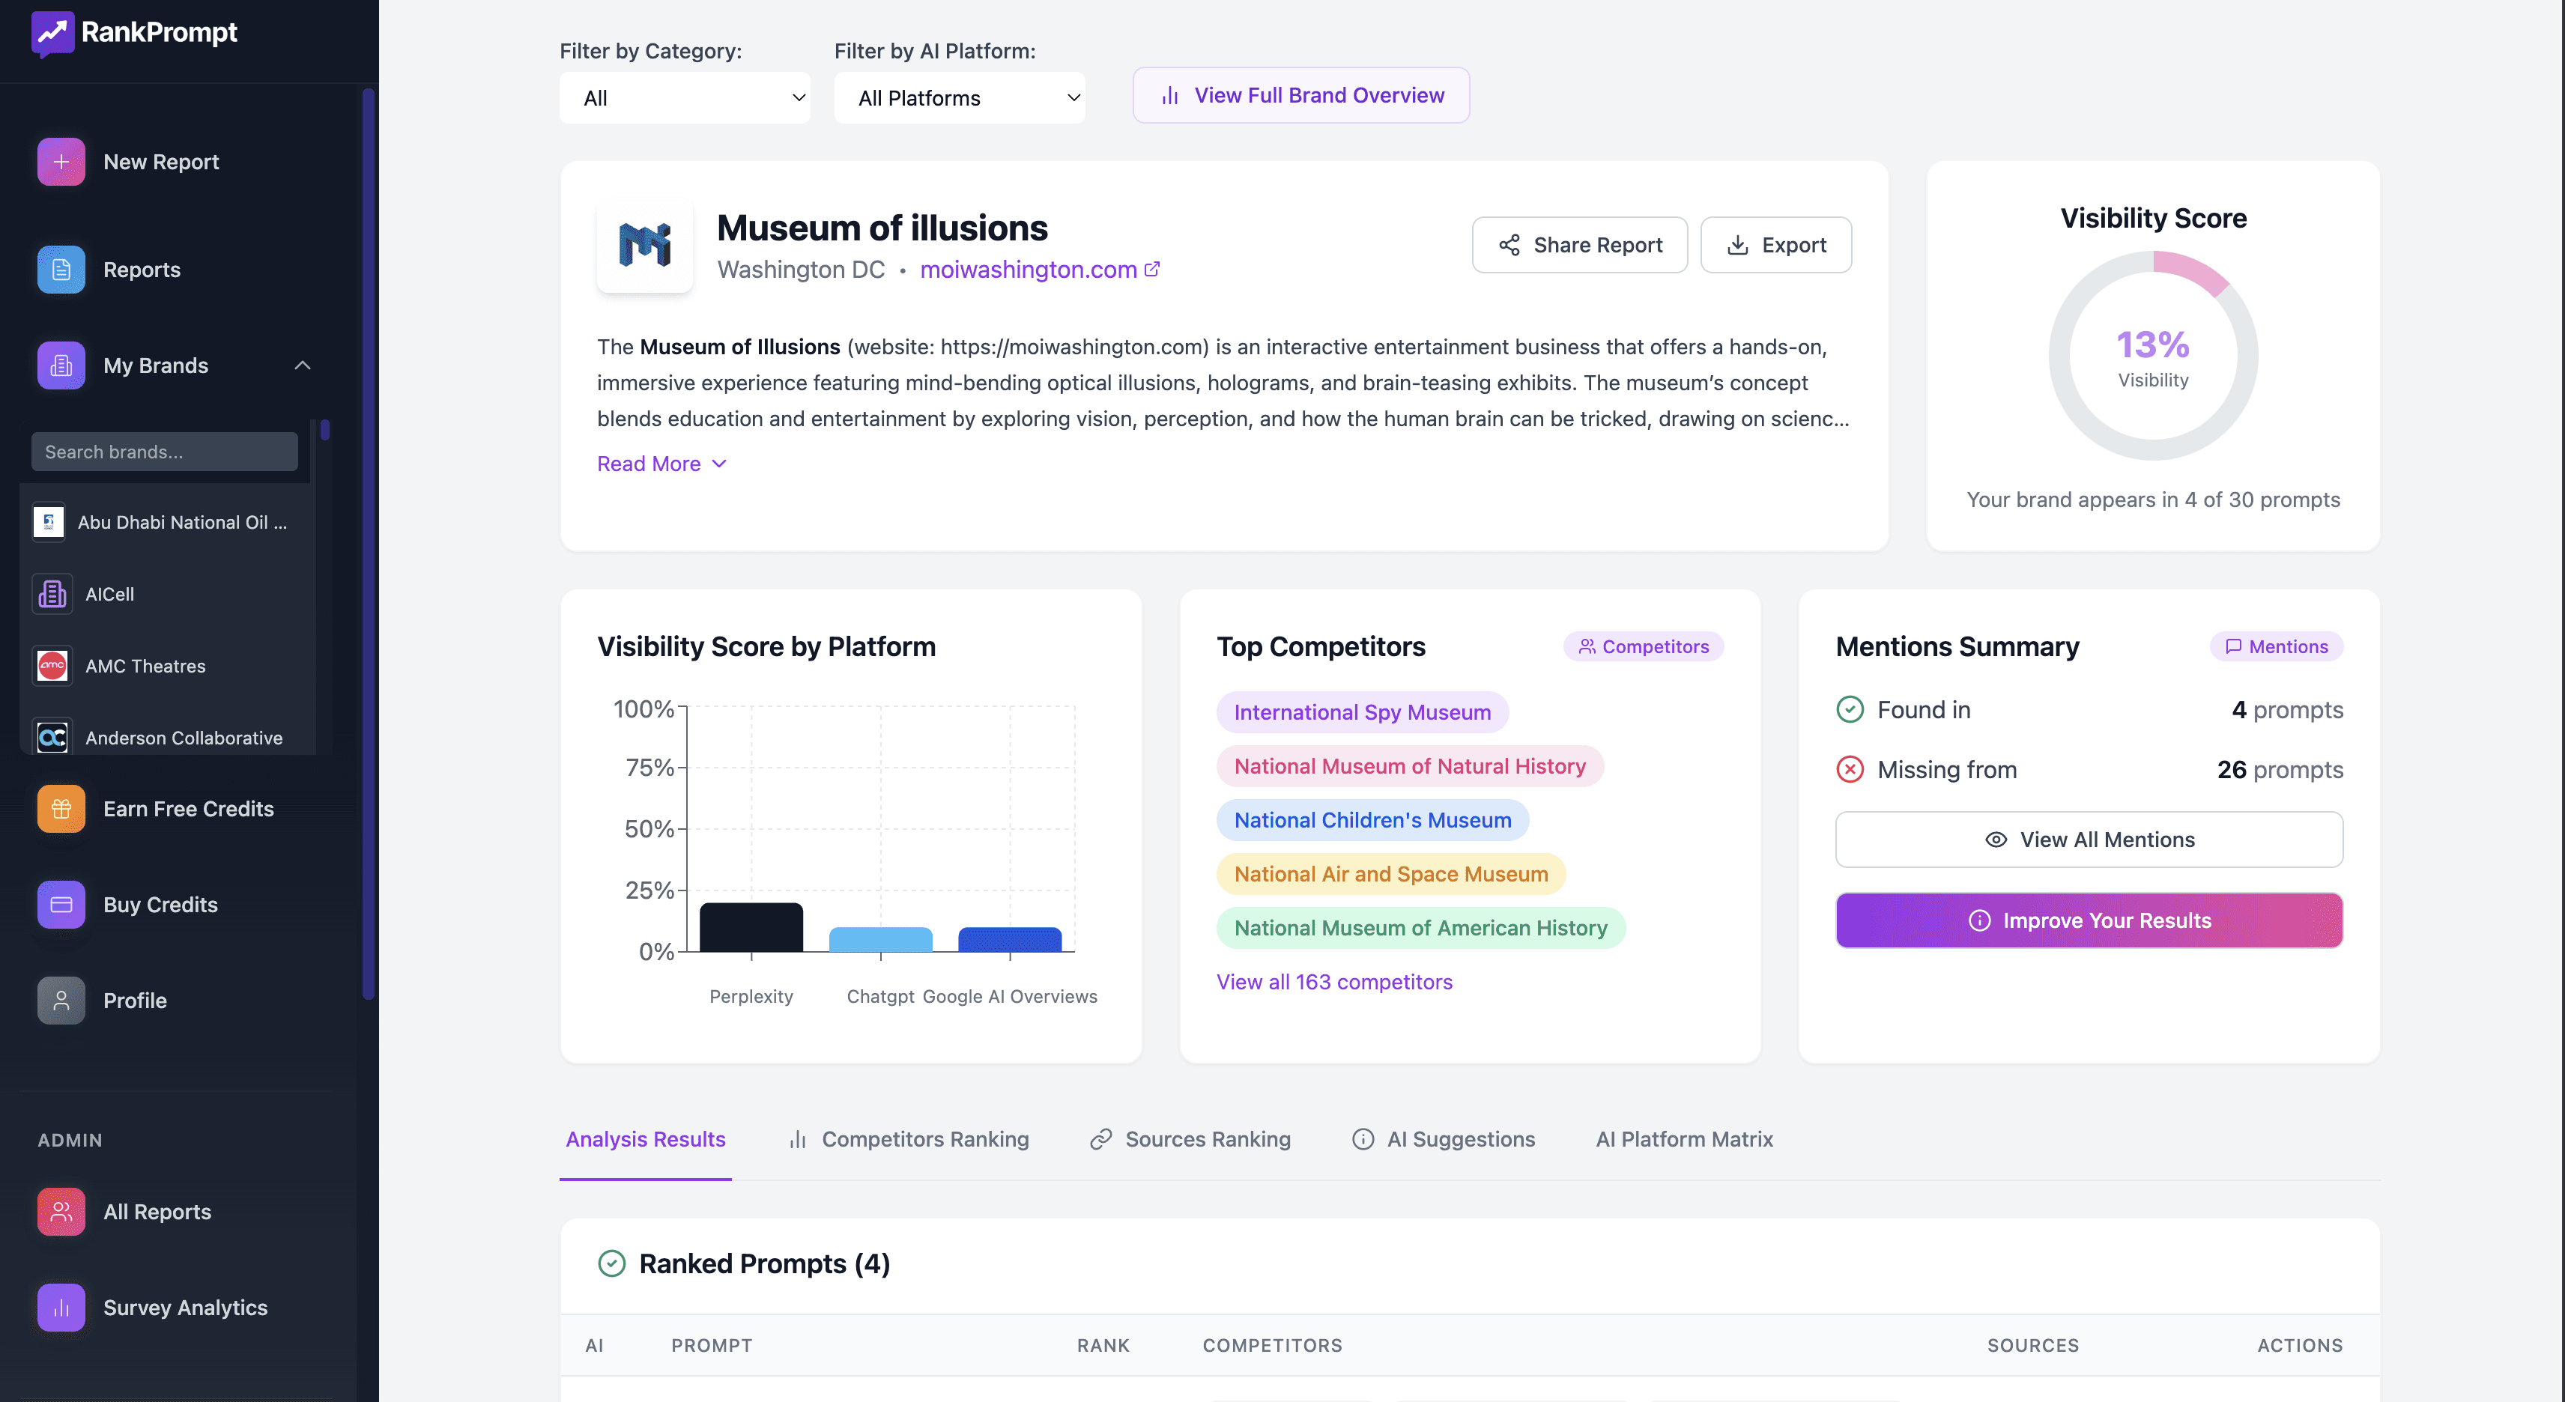
Task: Click the Share Report button
Action: (1579, 245)
